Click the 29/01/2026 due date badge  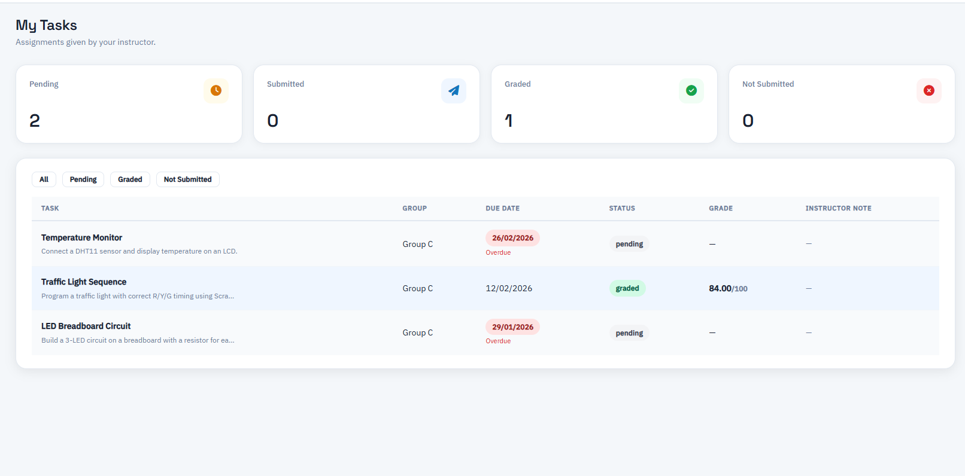512,327
